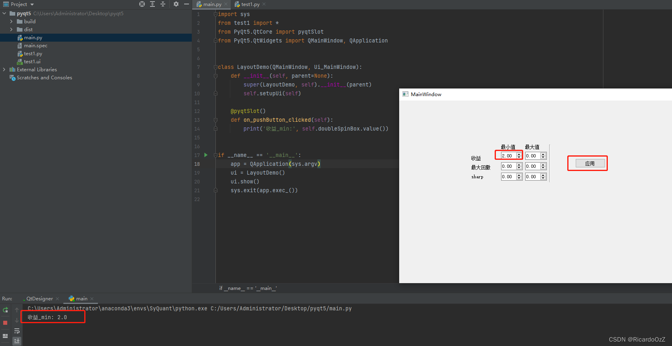Click the sharp label in MainWindow
The image size is (672, 346).
(477, 177)
